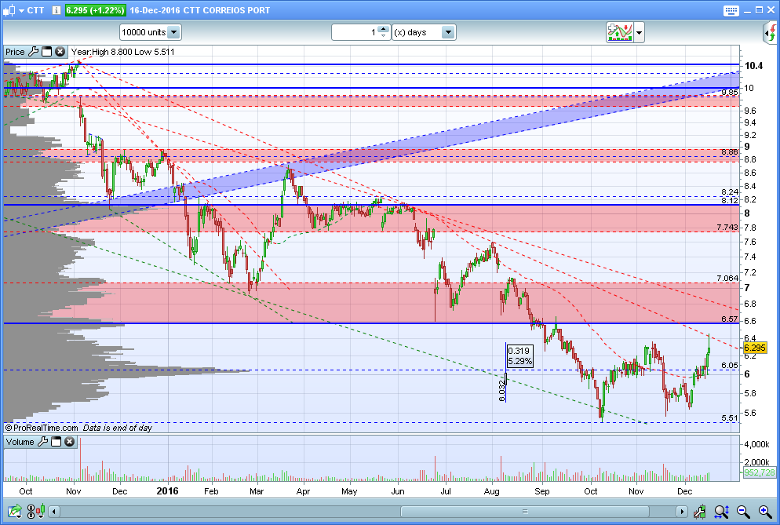Close the Price panel

click(60, 52)
